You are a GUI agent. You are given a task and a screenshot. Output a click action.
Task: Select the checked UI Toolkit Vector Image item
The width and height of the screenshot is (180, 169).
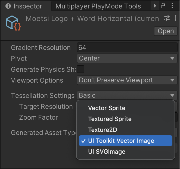tap(121, 141)
